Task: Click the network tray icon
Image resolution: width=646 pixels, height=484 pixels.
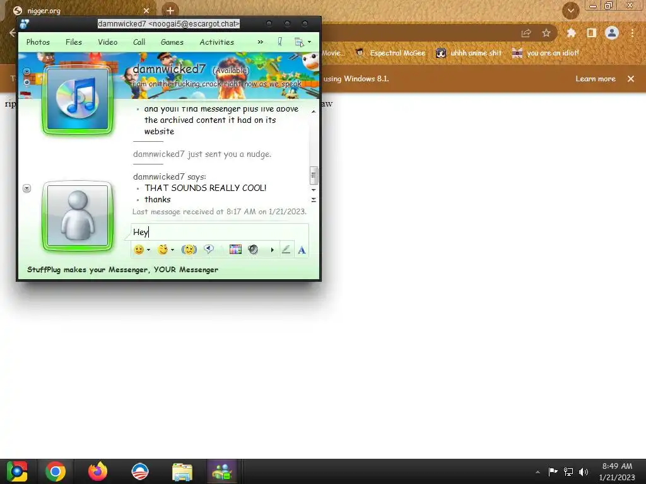Action: point(568,471)
